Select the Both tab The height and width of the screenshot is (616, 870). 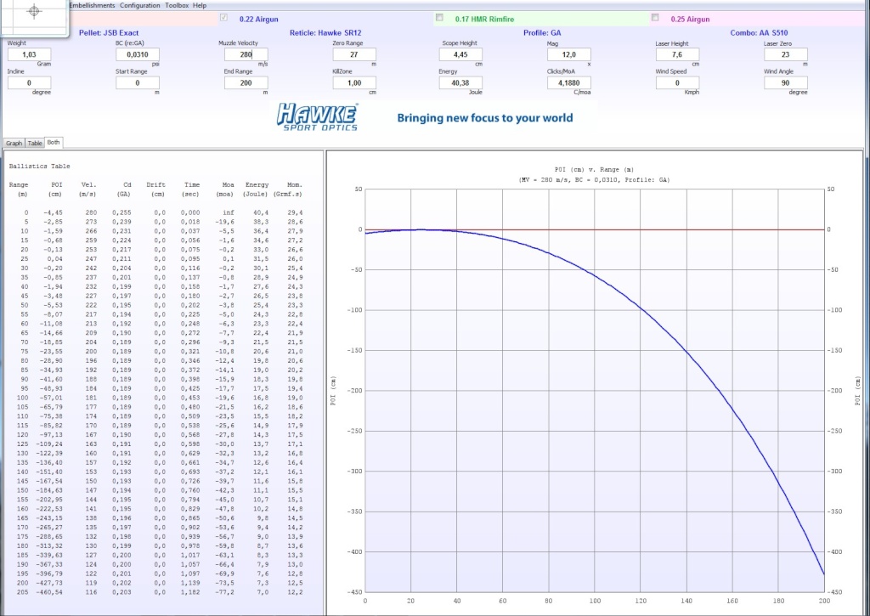coord(54,143)
